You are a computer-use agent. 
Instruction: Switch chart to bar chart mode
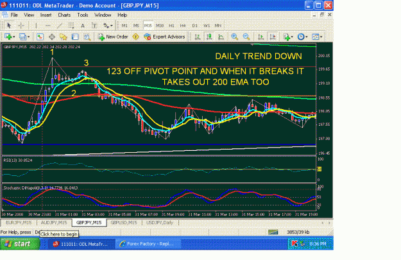tap(197, 37)
